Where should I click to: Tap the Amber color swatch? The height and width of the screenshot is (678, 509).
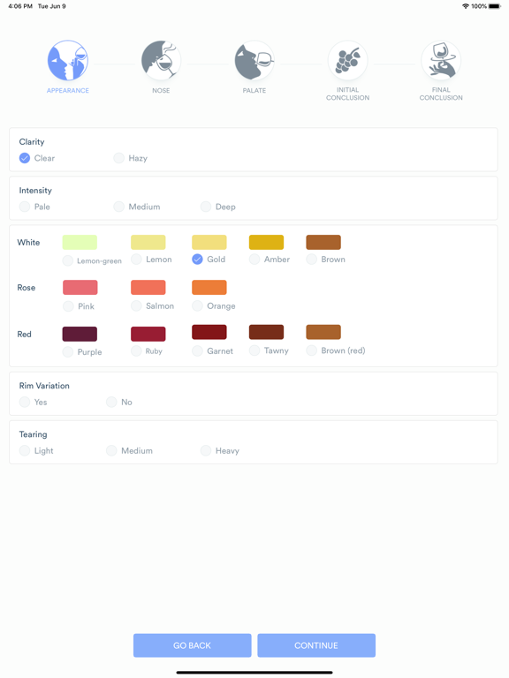[266, 242]
